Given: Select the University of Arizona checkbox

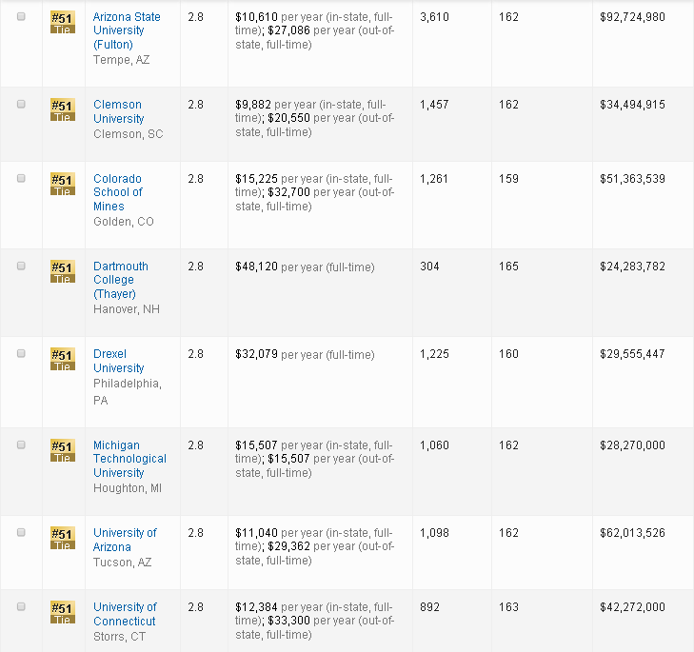Looking at the screenshot, I should click(21, 533).
